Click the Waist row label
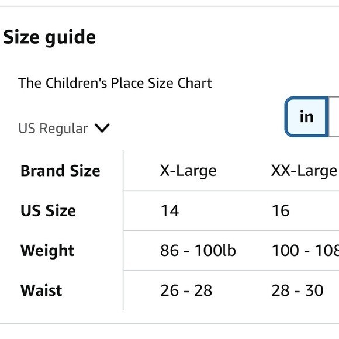This screenshot has width=339, height=339. click(x=41, y=290)
